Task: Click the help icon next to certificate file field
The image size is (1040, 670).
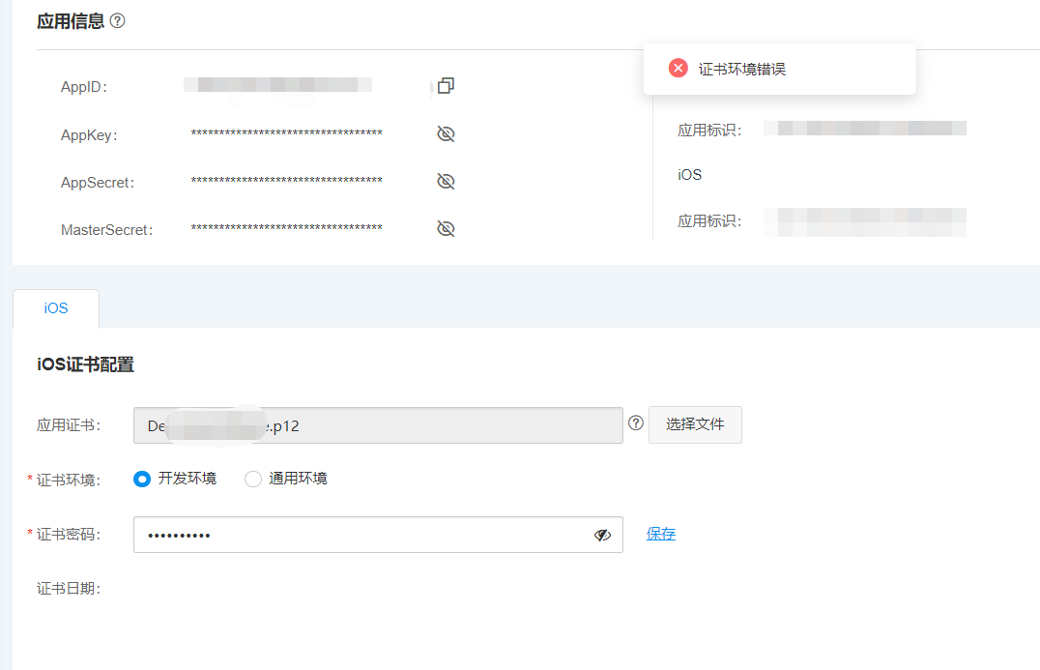Action: (x=636, y=423)
